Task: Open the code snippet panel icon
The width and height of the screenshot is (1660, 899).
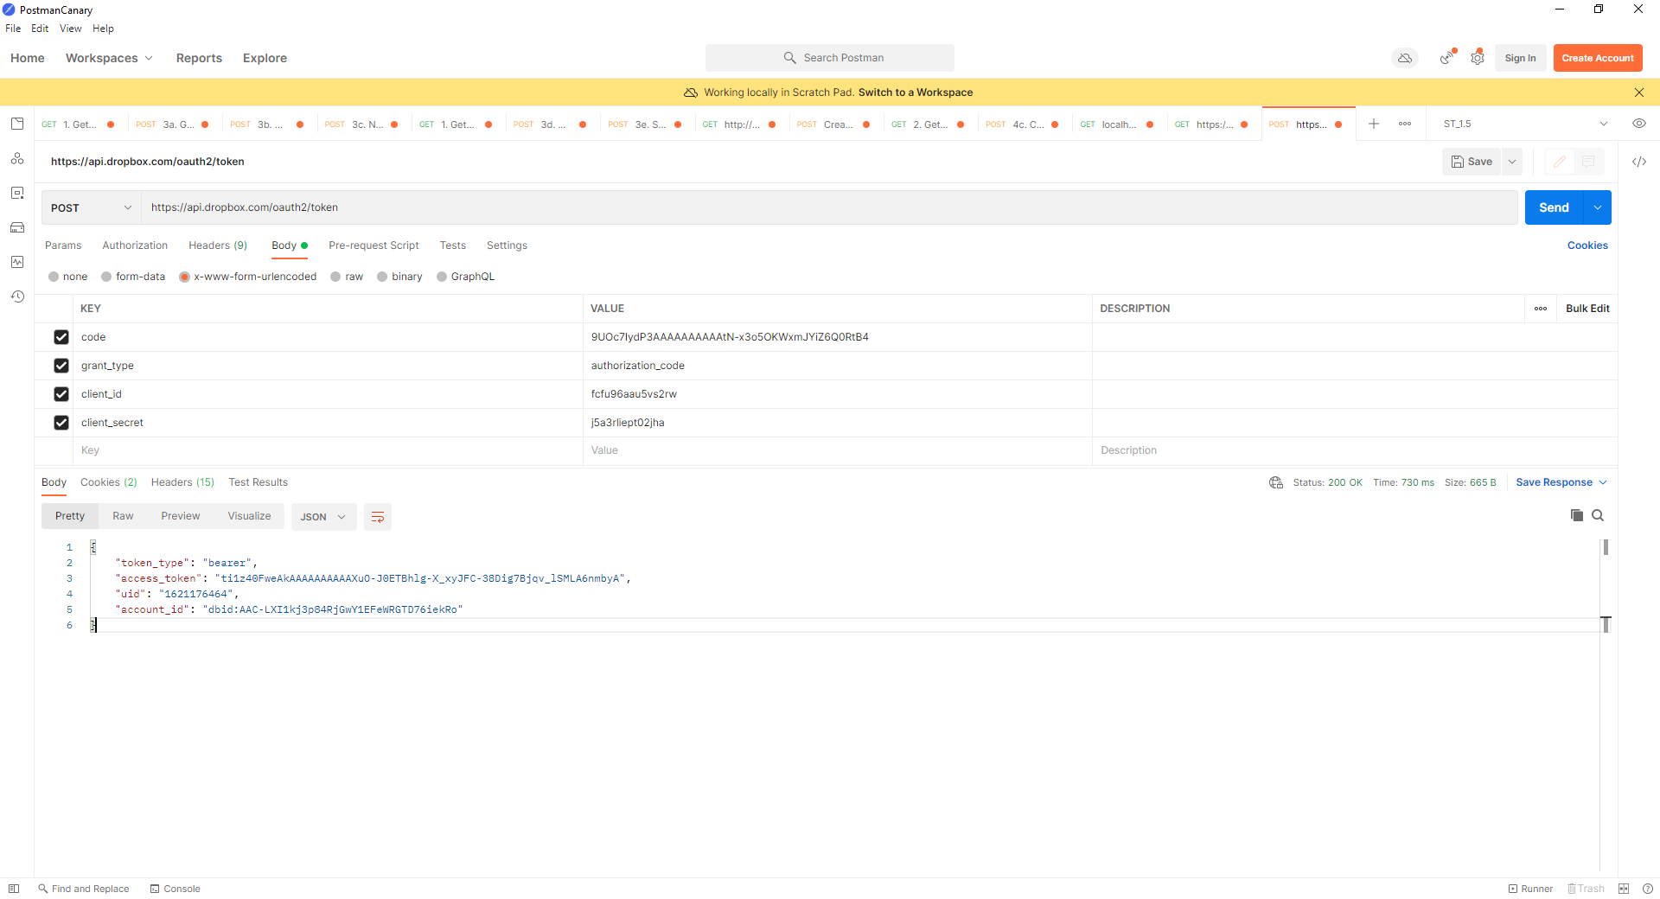Action: coord(1638,162)
